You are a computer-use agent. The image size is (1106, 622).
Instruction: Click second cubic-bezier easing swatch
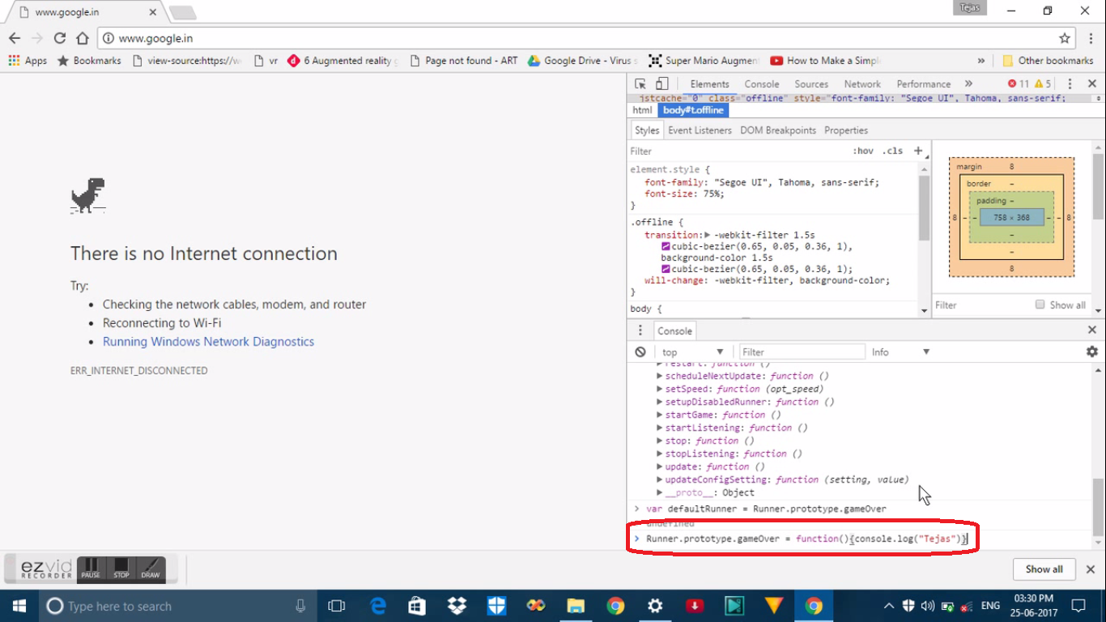(666, 269)
